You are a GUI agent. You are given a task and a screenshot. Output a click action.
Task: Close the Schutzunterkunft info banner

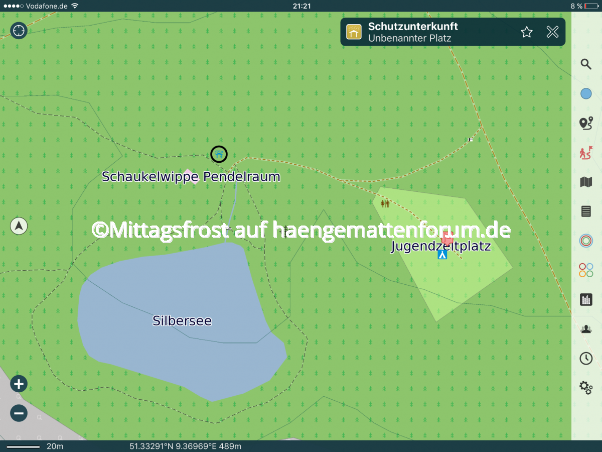(x=552, y=32)
